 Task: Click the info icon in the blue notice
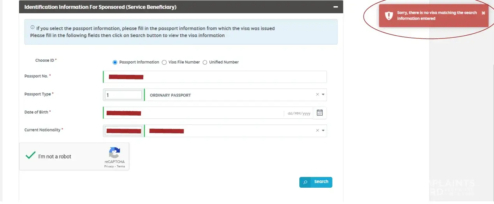pyautogui.click(x=32, y=28)
